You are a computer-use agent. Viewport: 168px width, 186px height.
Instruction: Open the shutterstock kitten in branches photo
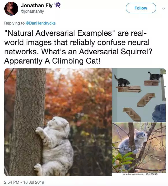pyautogui.click(x=139, y=148)
